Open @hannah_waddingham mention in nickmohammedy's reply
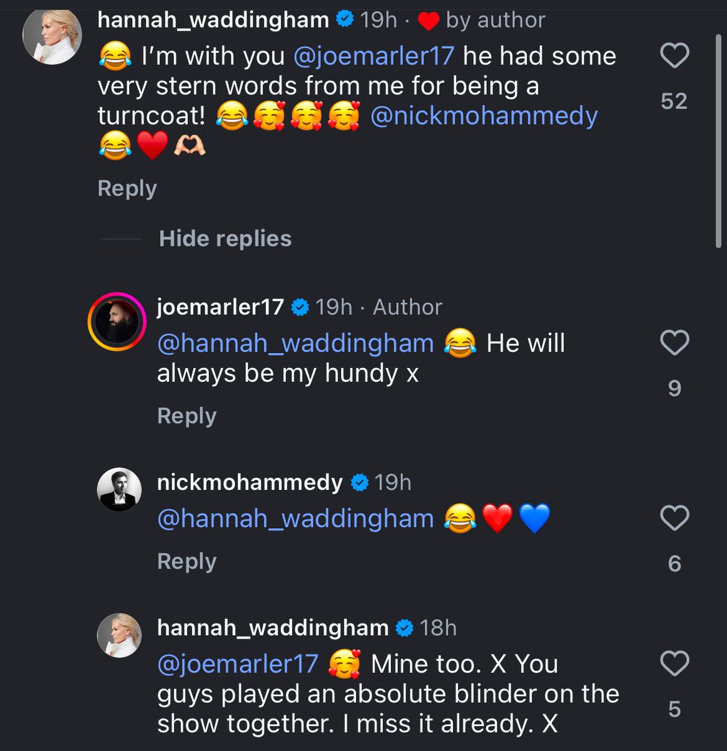The image size is (727, 751). pyautogui.click(x=295, y=519)
